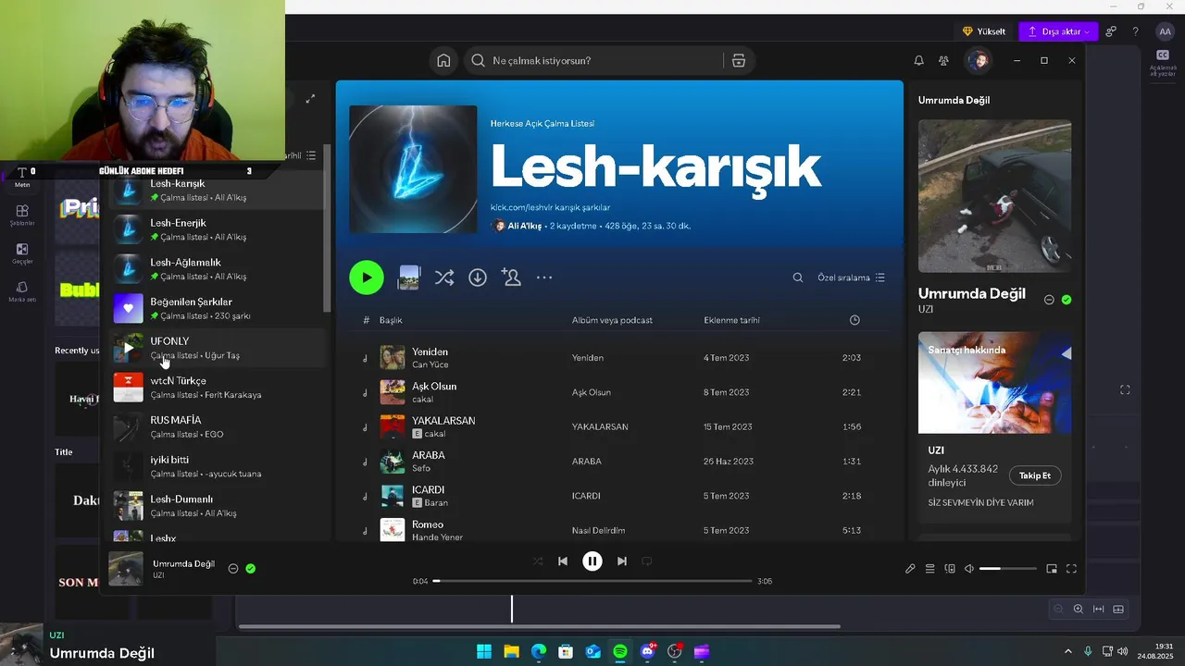Seek along the song progress bar
This screenshot has height=666, width=1185.
(x=592, y=581)
